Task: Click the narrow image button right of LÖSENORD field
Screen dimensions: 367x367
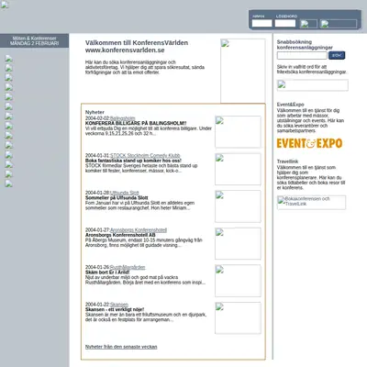Action: (308, 24)
